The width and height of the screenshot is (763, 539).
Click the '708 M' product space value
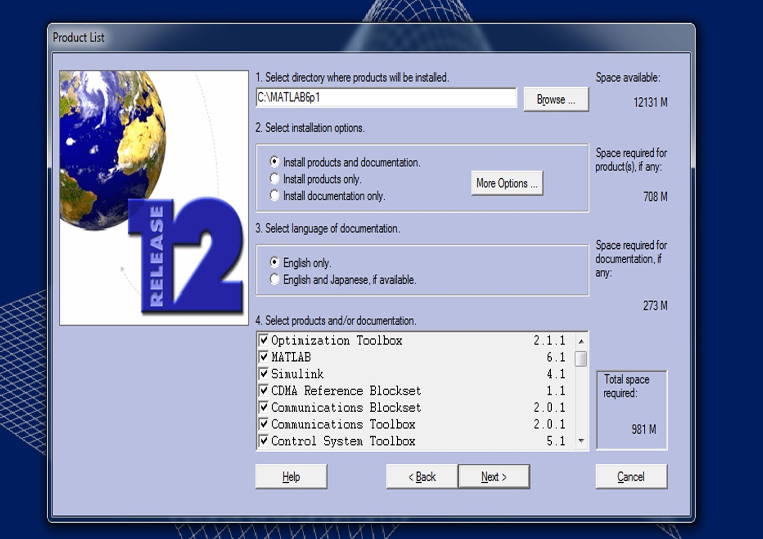pyautogui.click(x=655, y=196)
